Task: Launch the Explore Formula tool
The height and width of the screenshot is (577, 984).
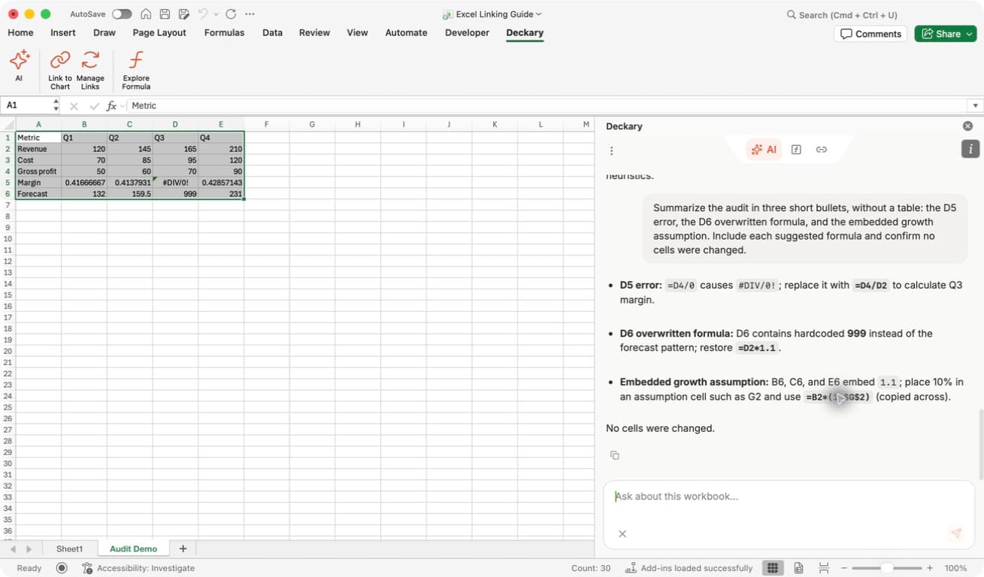Action: click(x=136, y=70)
